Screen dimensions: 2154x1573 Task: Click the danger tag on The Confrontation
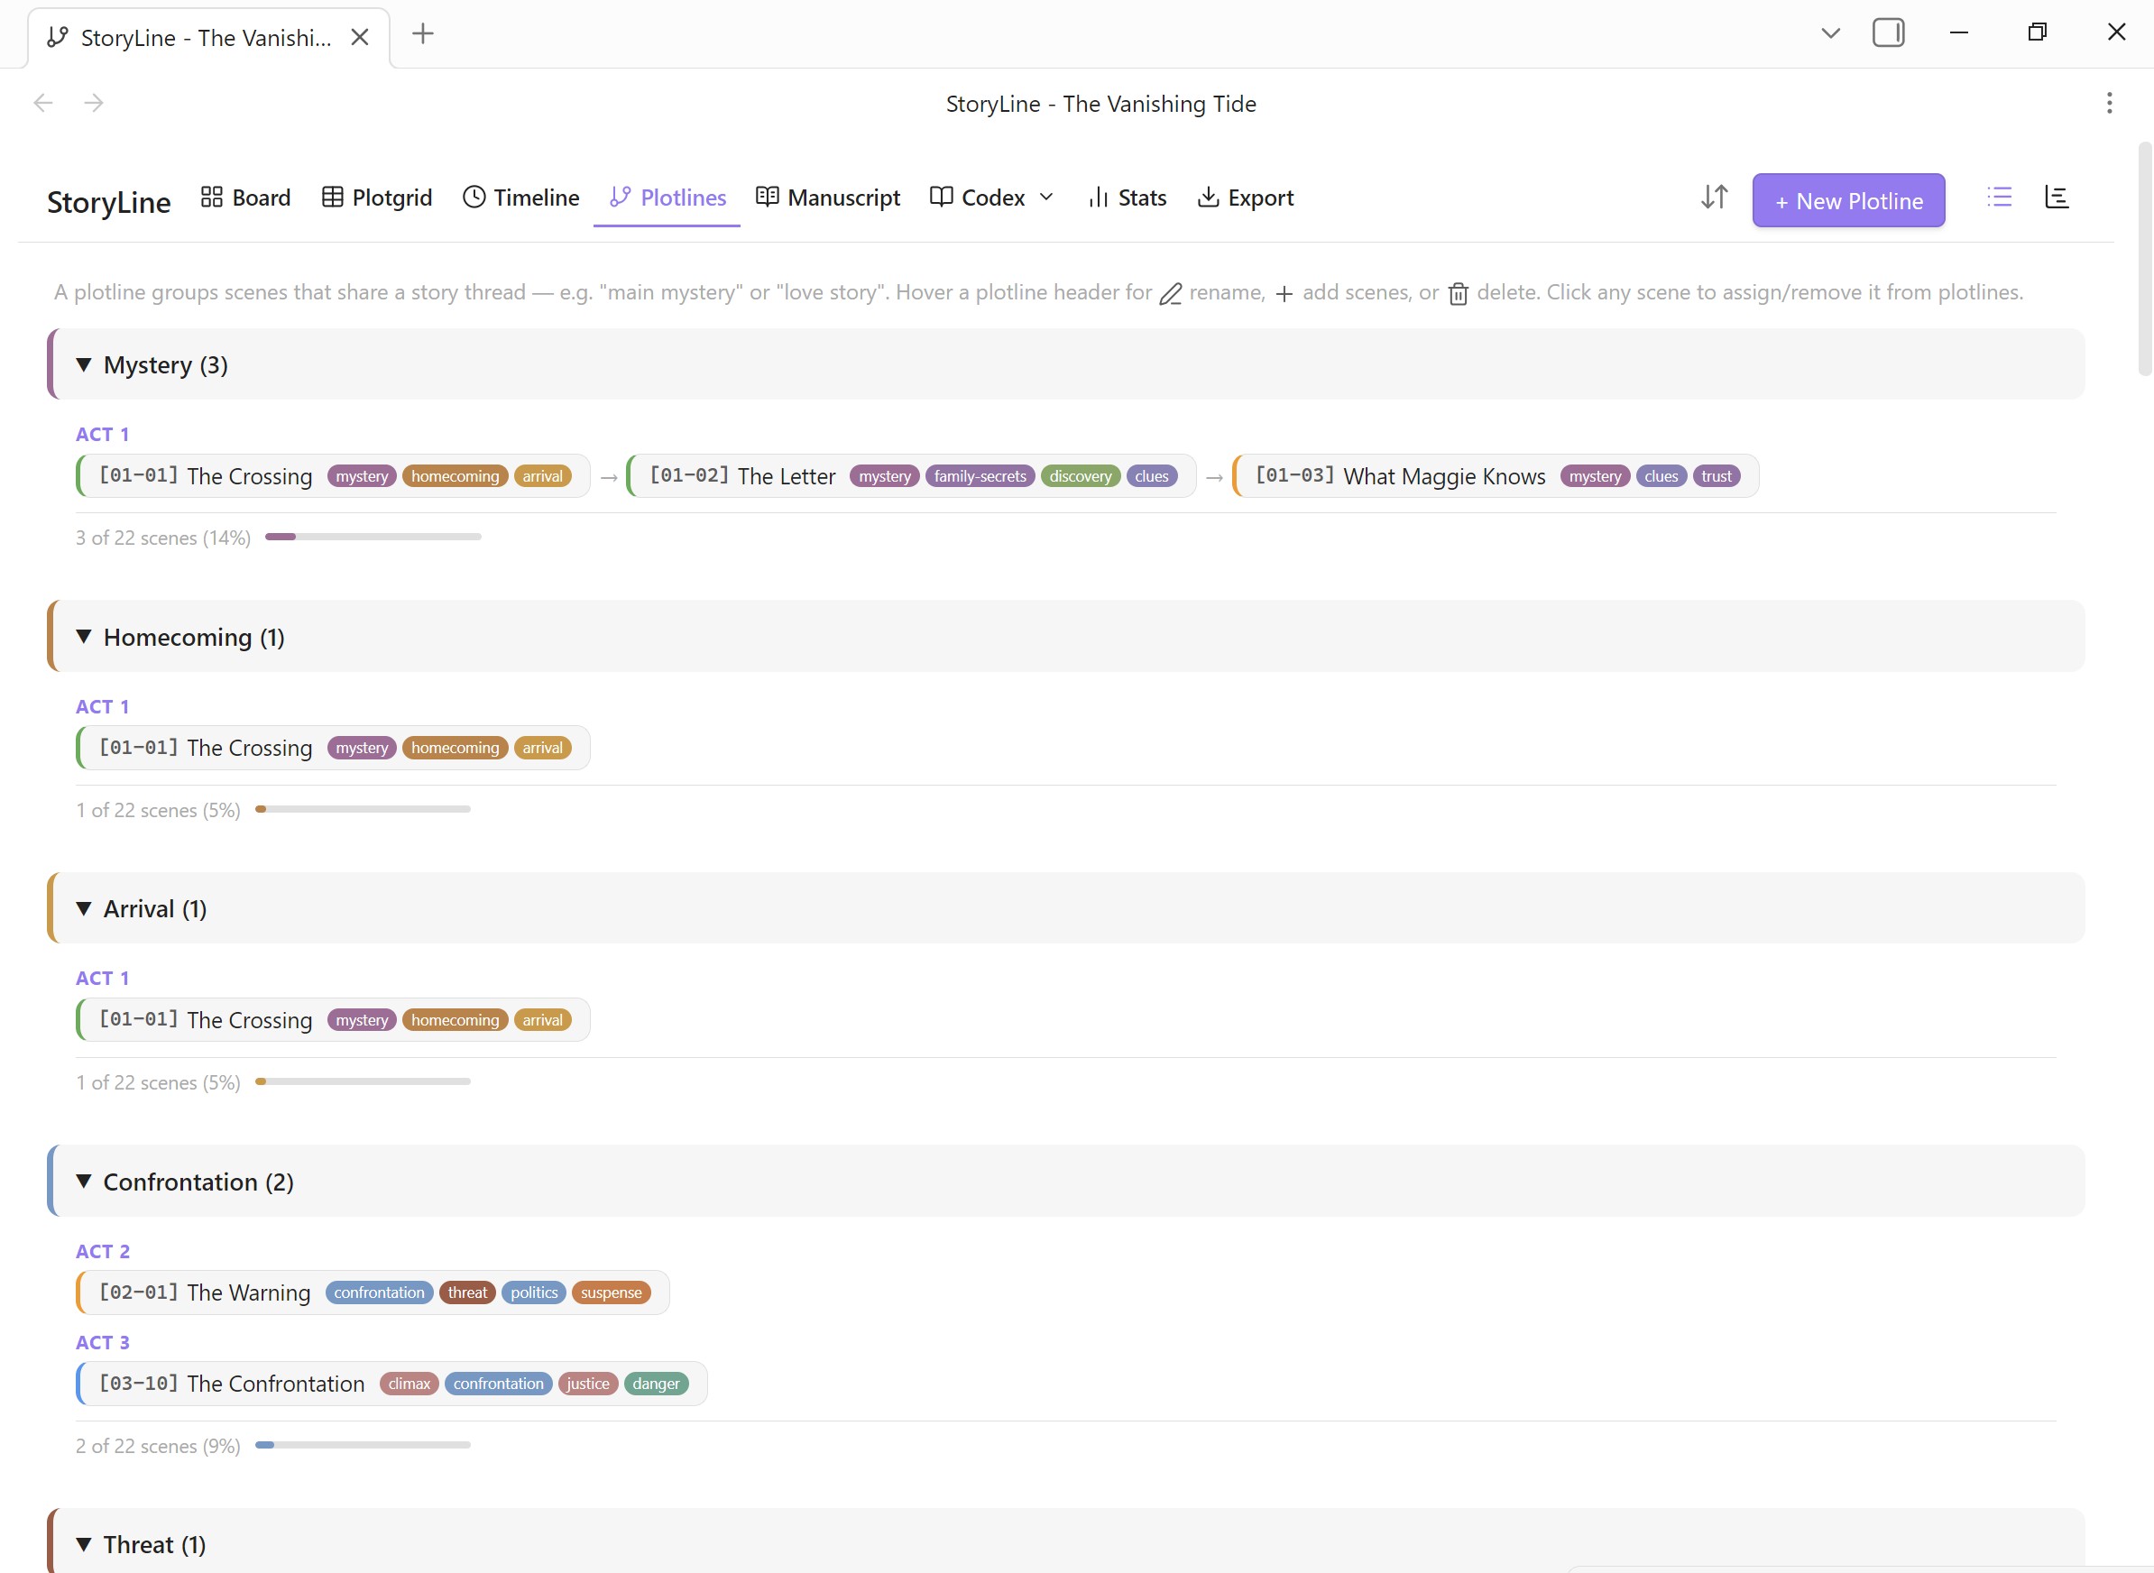click(x=655, y=1384)
